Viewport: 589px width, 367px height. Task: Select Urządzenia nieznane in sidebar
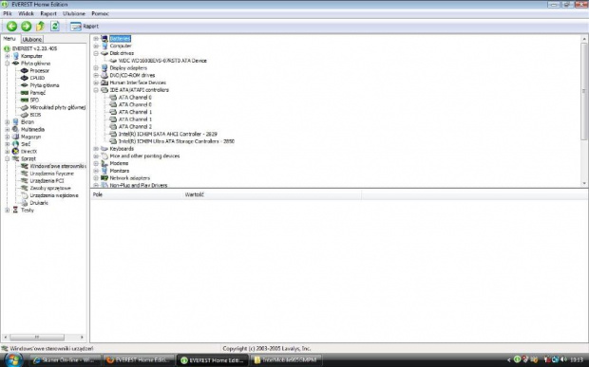[x=54, y=195]
